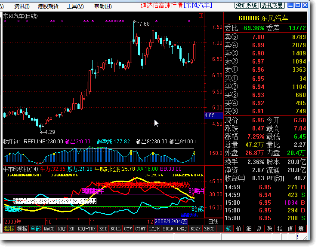Click the 委比 -69.36% value
318x248 pixels.
[x=253, y=28]
